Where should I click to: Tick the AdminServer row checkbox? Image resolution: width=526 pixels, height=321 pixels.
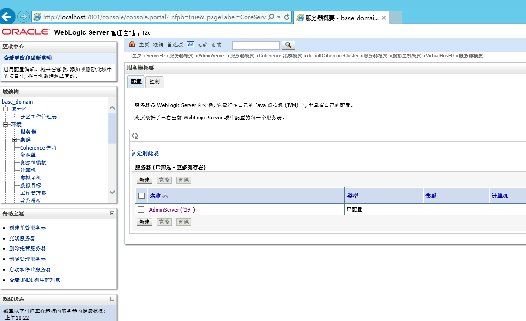pyautogui.click(x=141, y=209)
